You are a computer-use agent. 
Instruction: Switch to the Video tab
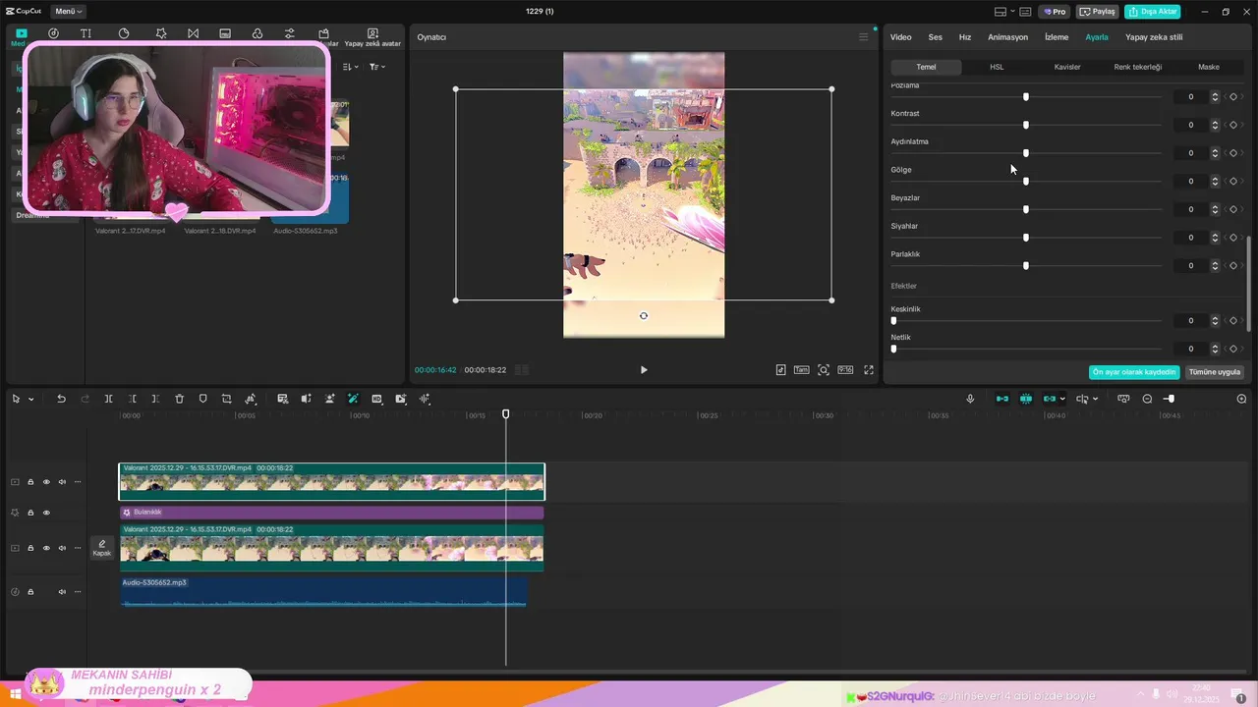(900, 37)
